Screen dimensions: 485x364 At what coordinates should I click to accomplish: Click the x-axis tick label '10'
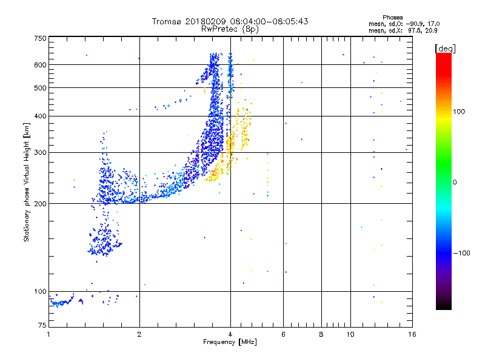[350, 334]
